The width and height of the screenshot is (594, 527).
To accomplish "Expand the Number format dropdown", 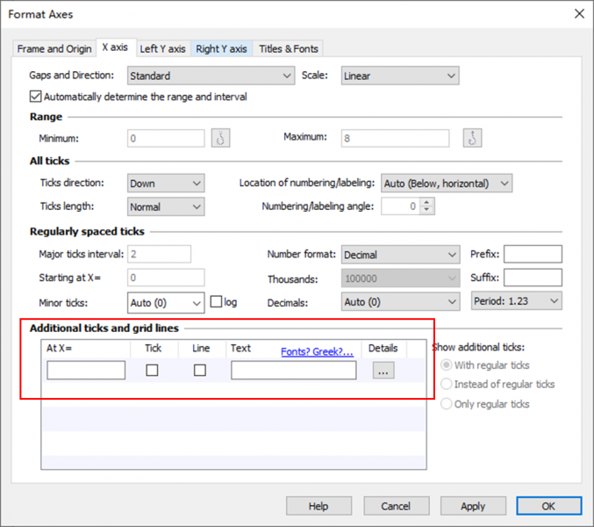I will pos(400,255).
